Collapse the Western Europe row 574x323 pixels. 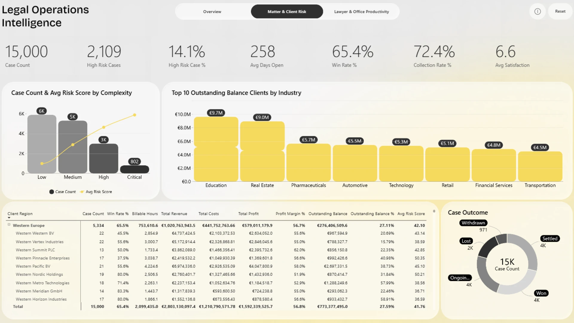pyautogui.click(x=9, y=225)
